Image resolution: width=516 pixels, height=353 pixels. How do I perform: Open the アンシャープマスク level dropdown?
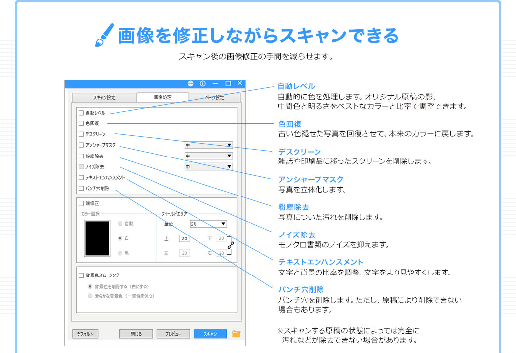coord(209,145)
